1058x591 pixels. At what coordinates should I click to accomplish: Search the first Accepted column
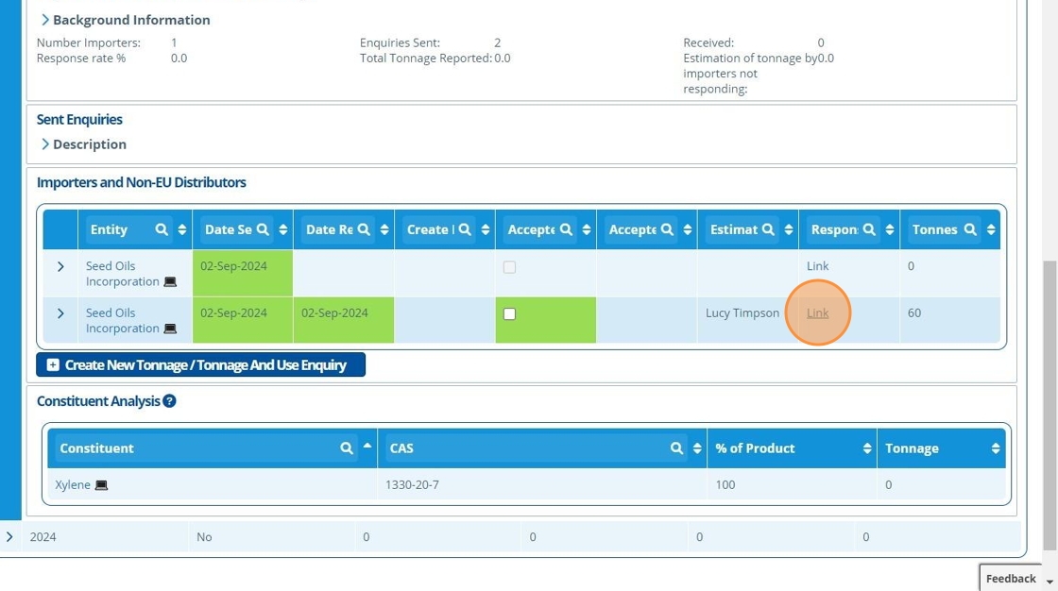coord(566,229)
